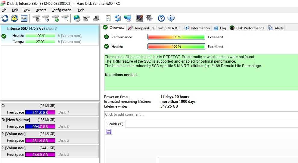Click the D: free space 994.7 GB bar
298x163 pixels.
[40, 126]
